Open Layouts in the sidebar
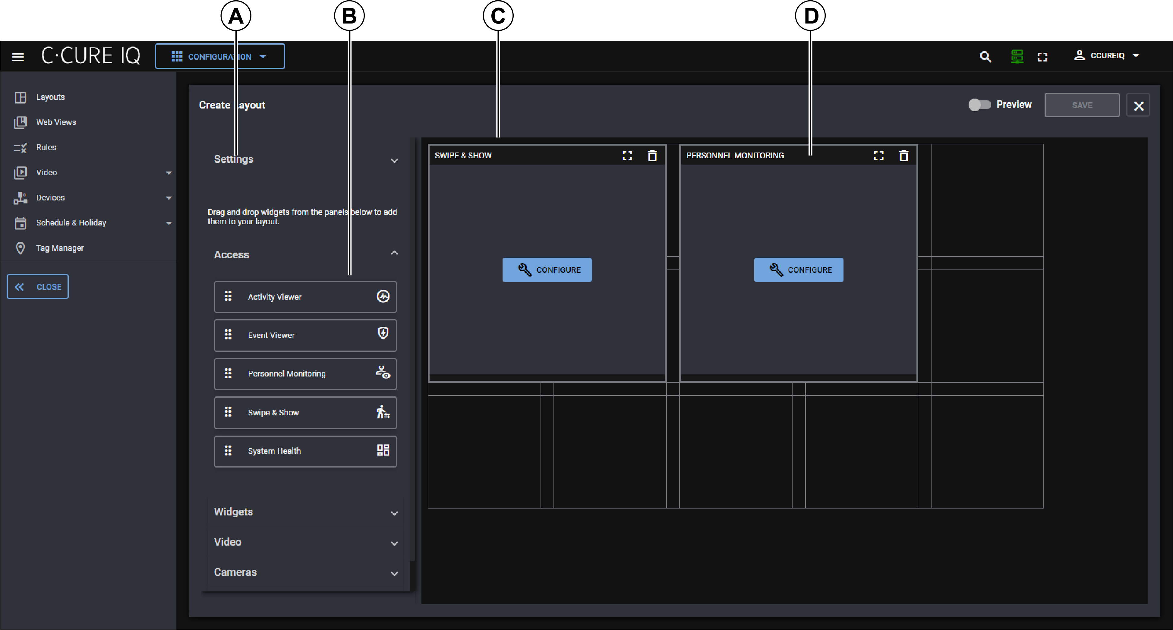The width and height of the screenshot is (1173, 630). click(x=50, y=97)
